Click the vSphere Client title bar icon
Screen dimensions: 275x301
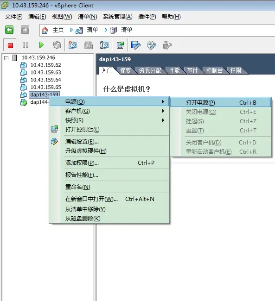click(5, 5)
